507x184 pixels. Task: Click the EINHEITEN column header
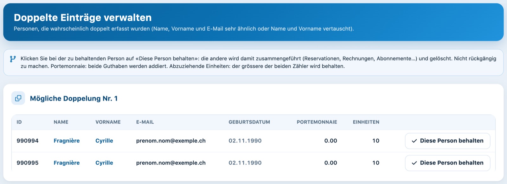[366, 122]
